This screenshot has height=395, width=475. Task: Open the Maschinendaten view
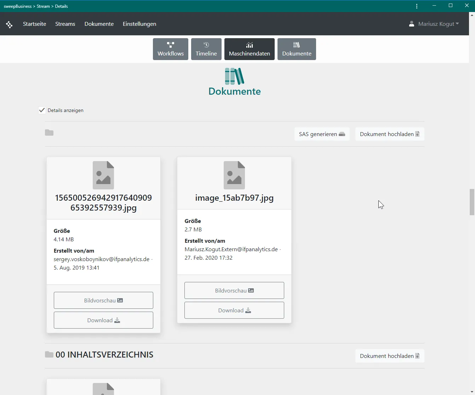[249, 49]
